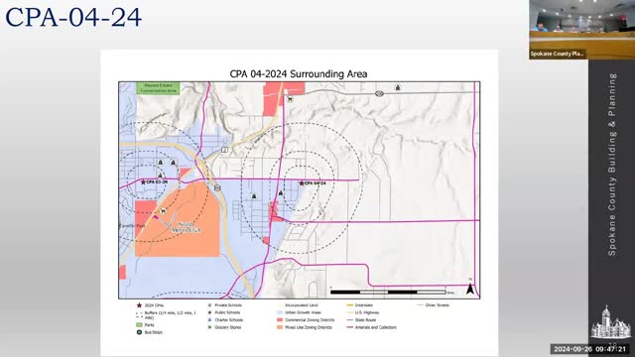Select the Bus Stops legend symbol
The width and height of the screenshot is (635, 357).
coord(139,332)
